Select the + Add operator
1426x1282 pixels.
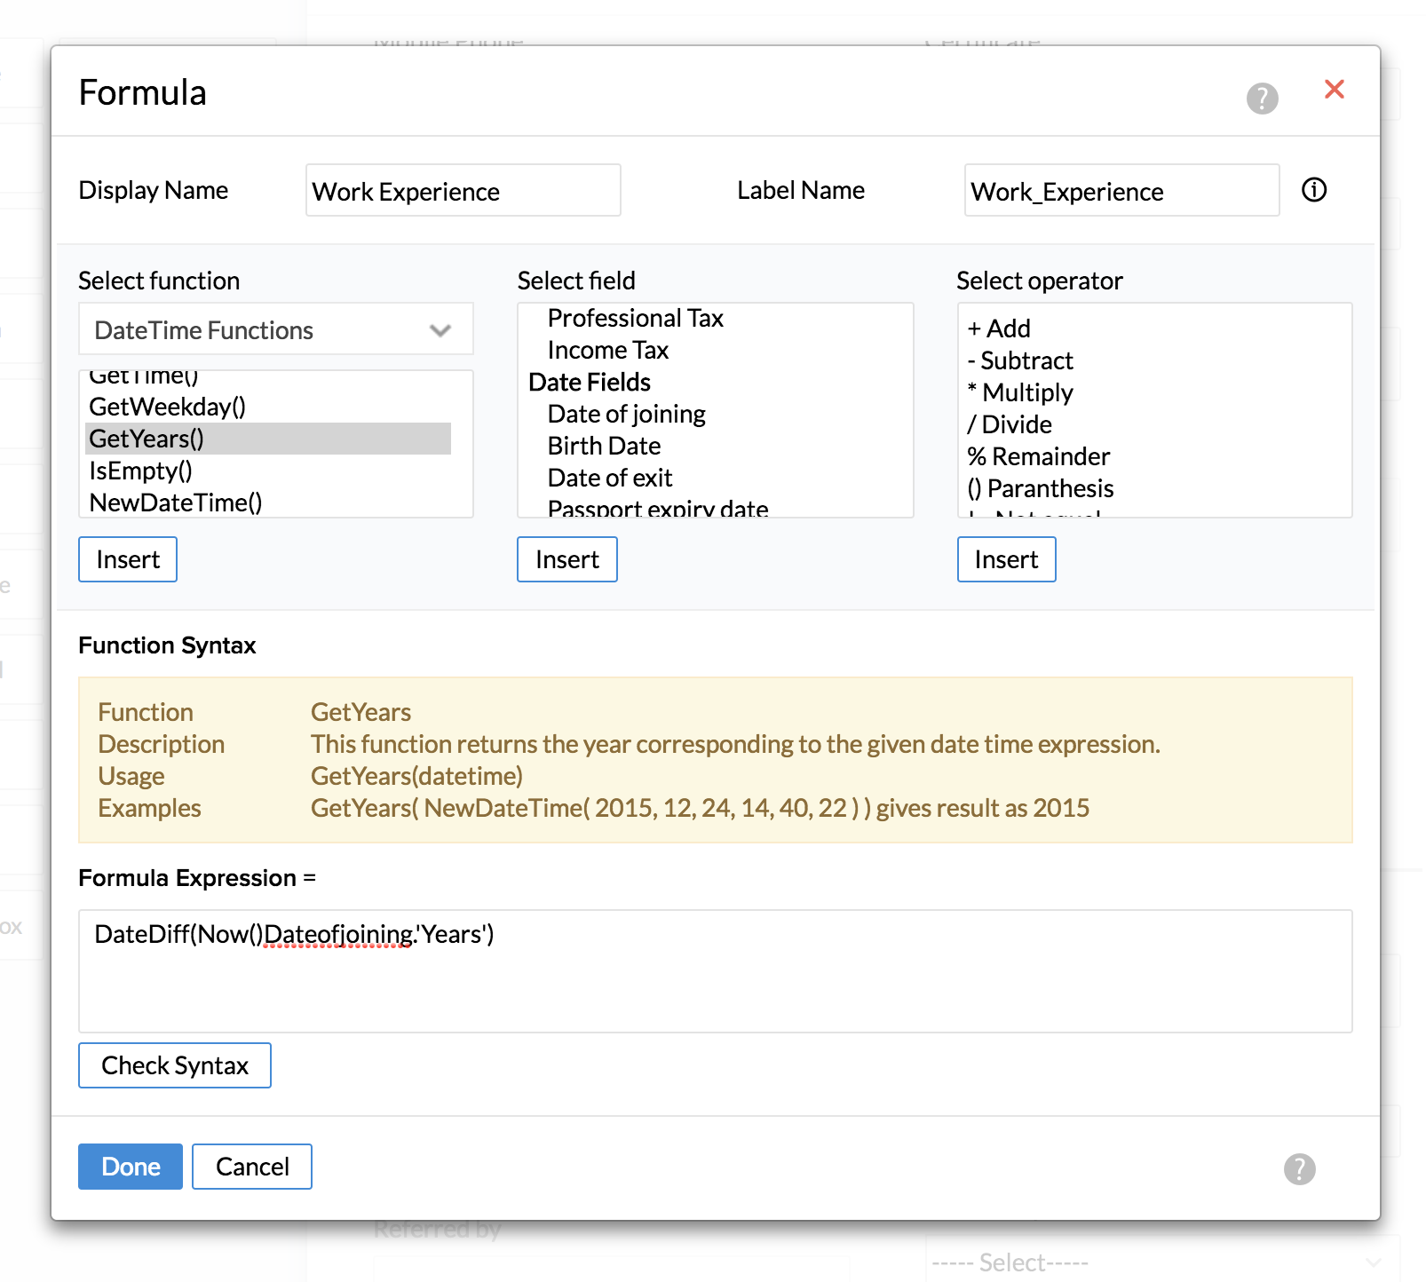coord(1000,328)
